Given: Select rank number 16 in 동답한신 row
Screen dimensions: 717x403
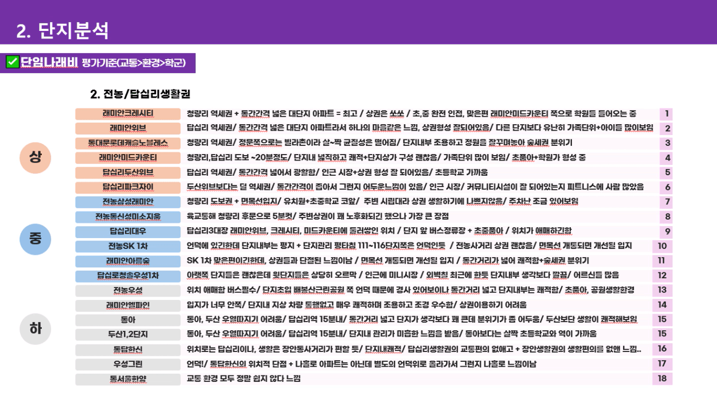Looking at the screenshot, I should [x=662, y=349].
